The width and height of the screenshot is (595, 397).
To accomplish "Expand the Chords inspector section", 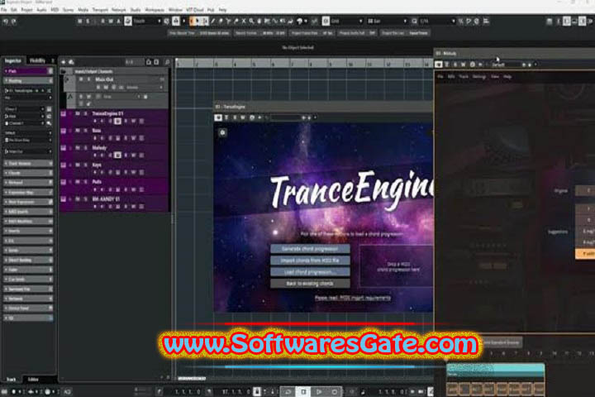I will [x=28, y=173].
